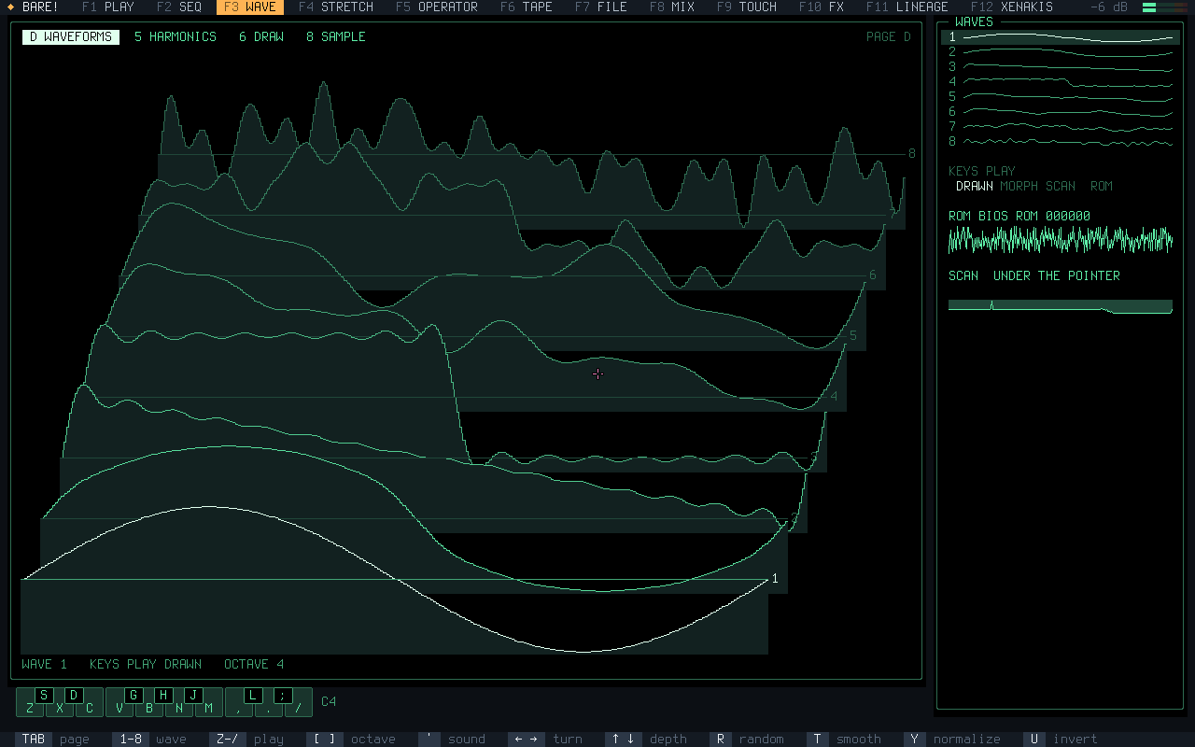Switch to F6 TAPE page
Image resolution: width=1195 pixels, height=747 pixels.
pos(527,7)
